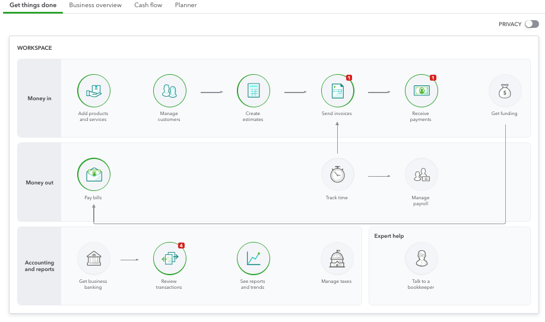Click the red badge on Send invoices

tap(349, 78)
